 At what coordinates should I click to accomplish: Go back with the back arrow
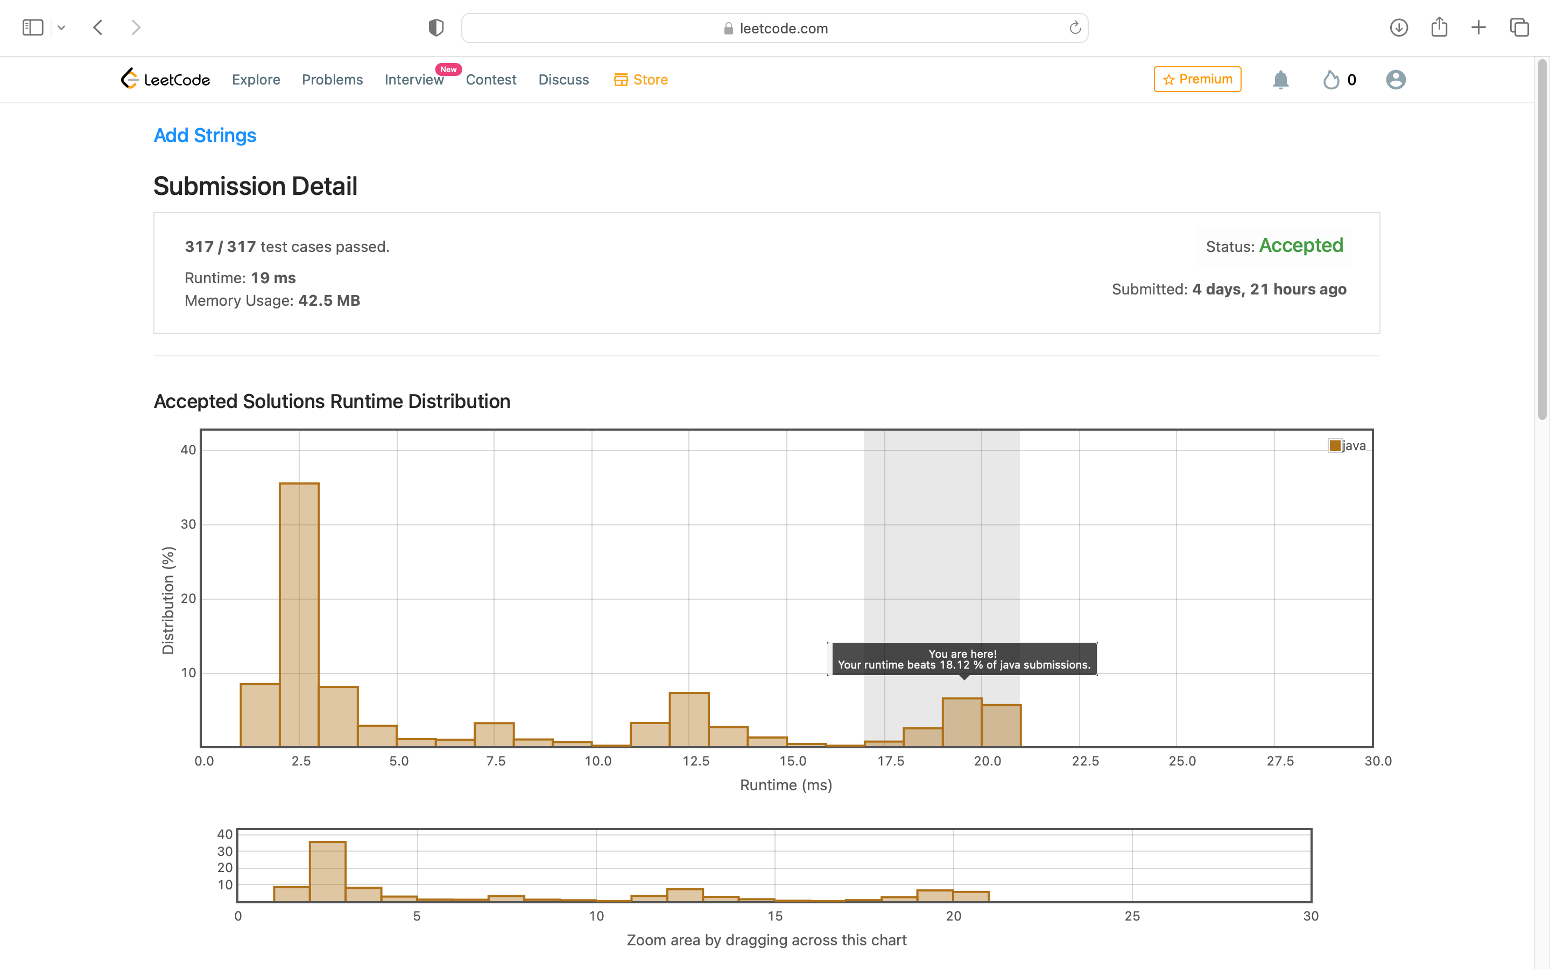(x=98, y=27)
